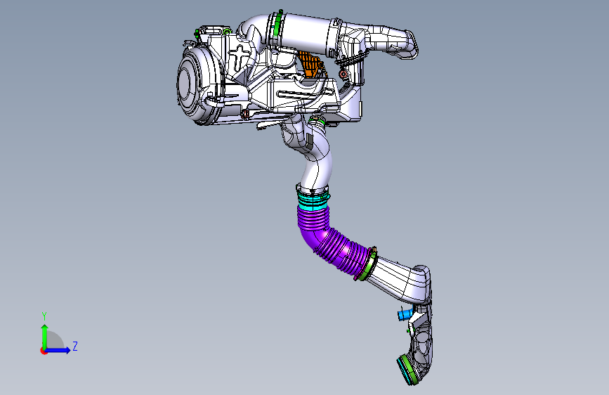Screen dimensions: 609x395
Task: Select the green clamp on upper intake pipe
Action: click(277, 24)
